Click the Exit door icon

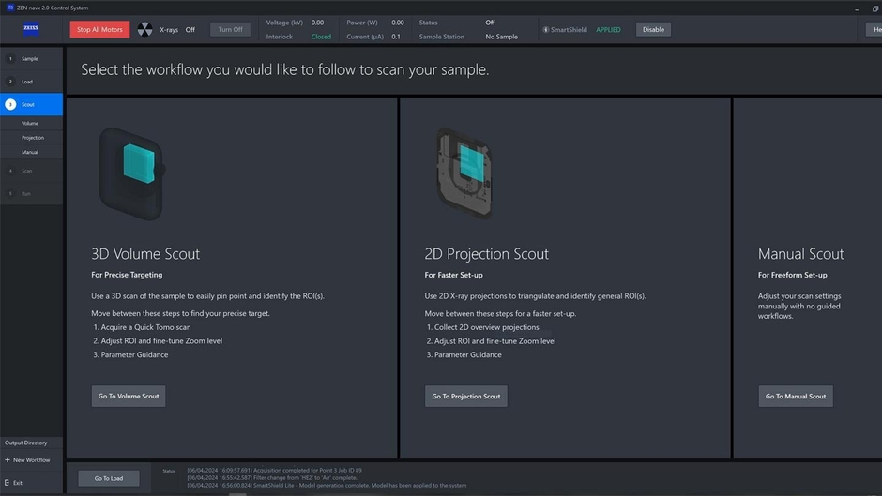point(7,483)
